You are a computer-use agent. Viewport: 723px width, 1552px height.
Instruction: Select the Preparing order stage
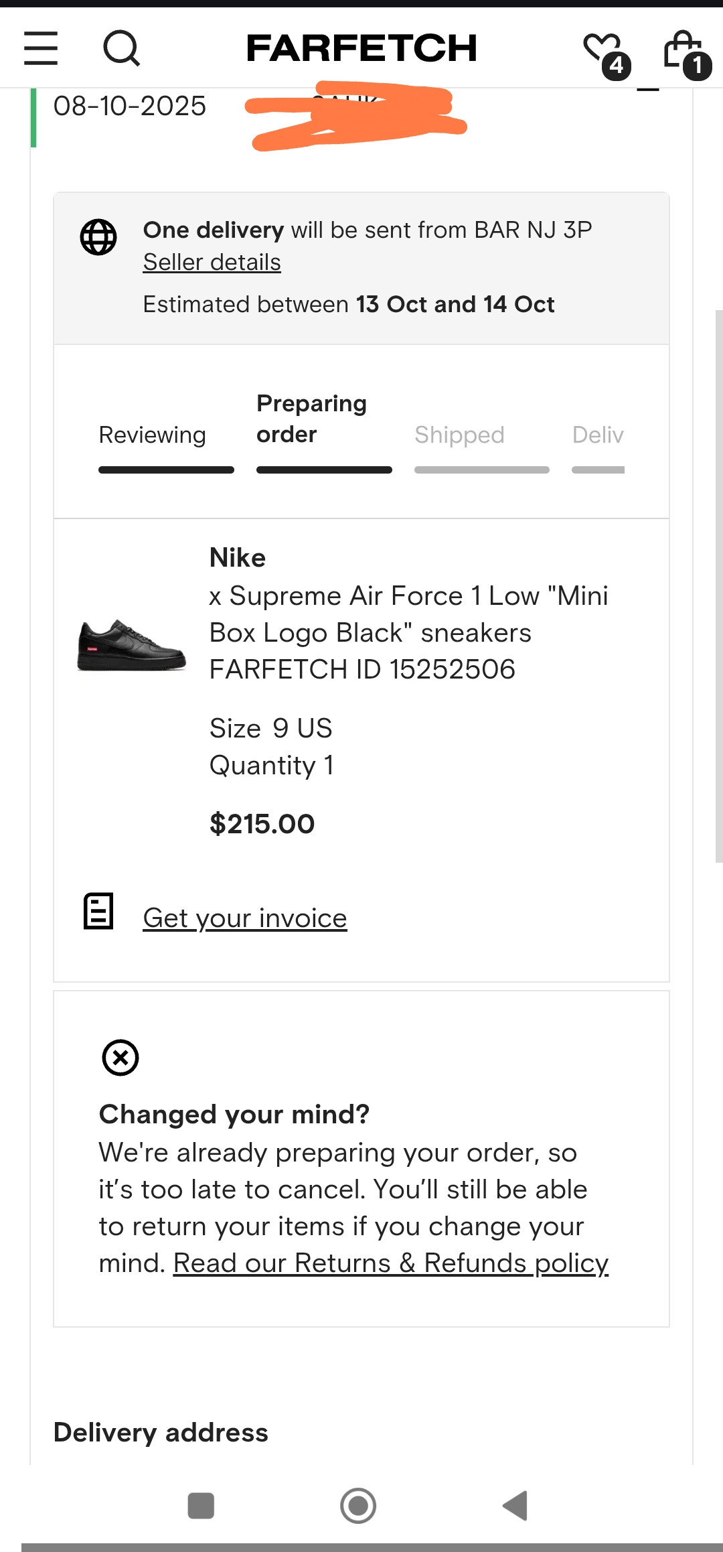(x=312, y=419)
